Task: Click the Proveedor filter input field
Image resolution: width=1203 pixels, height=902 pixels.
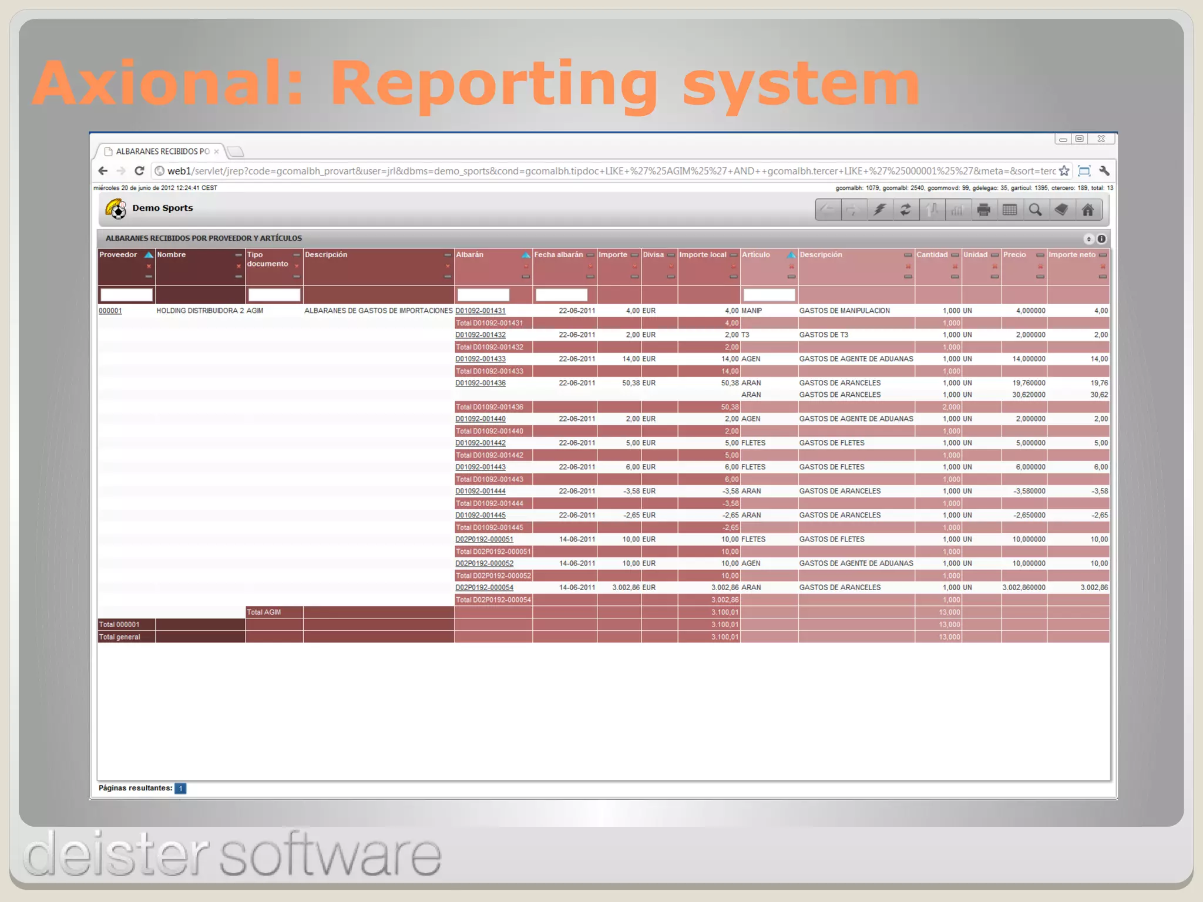Action: (126, 295)
